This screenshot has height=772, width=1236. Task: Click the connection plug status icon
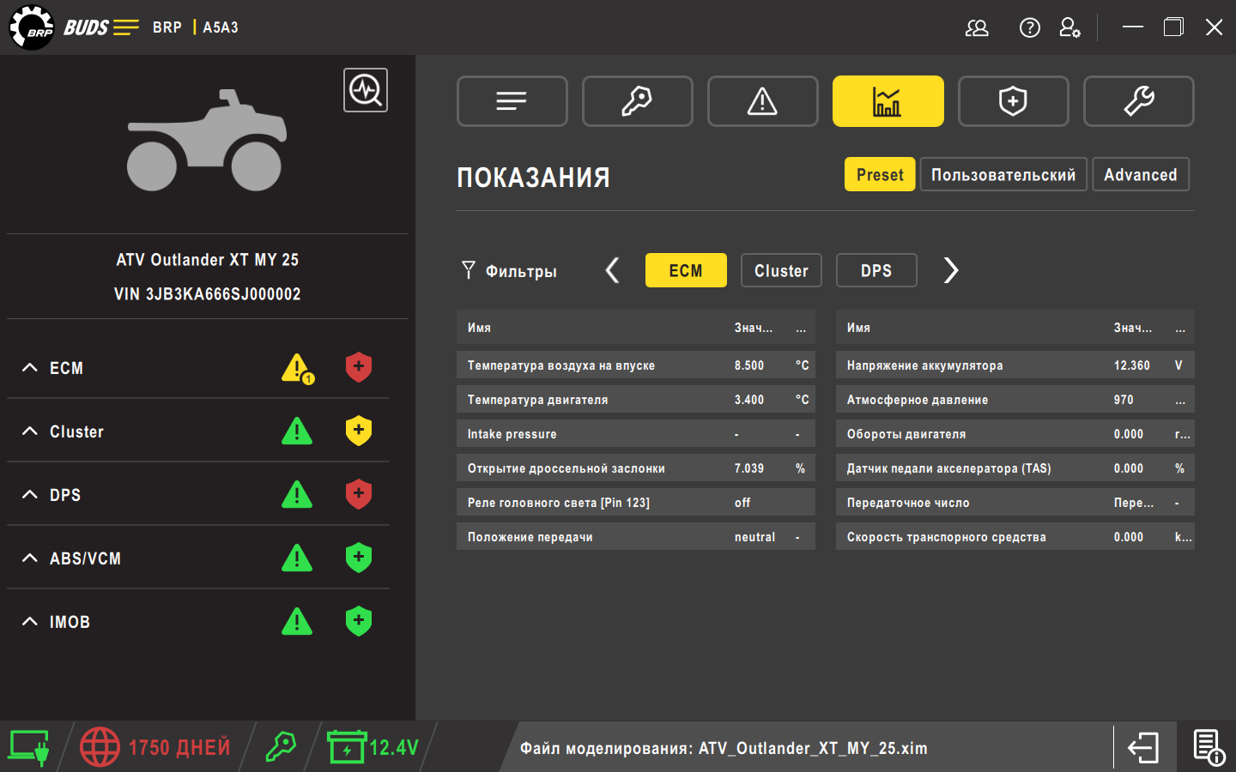[28, 747]
